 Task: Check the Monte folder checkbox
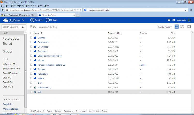point(31,60)
